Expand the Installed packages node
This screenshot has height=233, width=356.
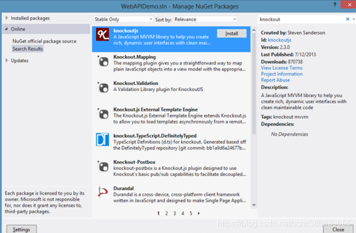(7, 18)
